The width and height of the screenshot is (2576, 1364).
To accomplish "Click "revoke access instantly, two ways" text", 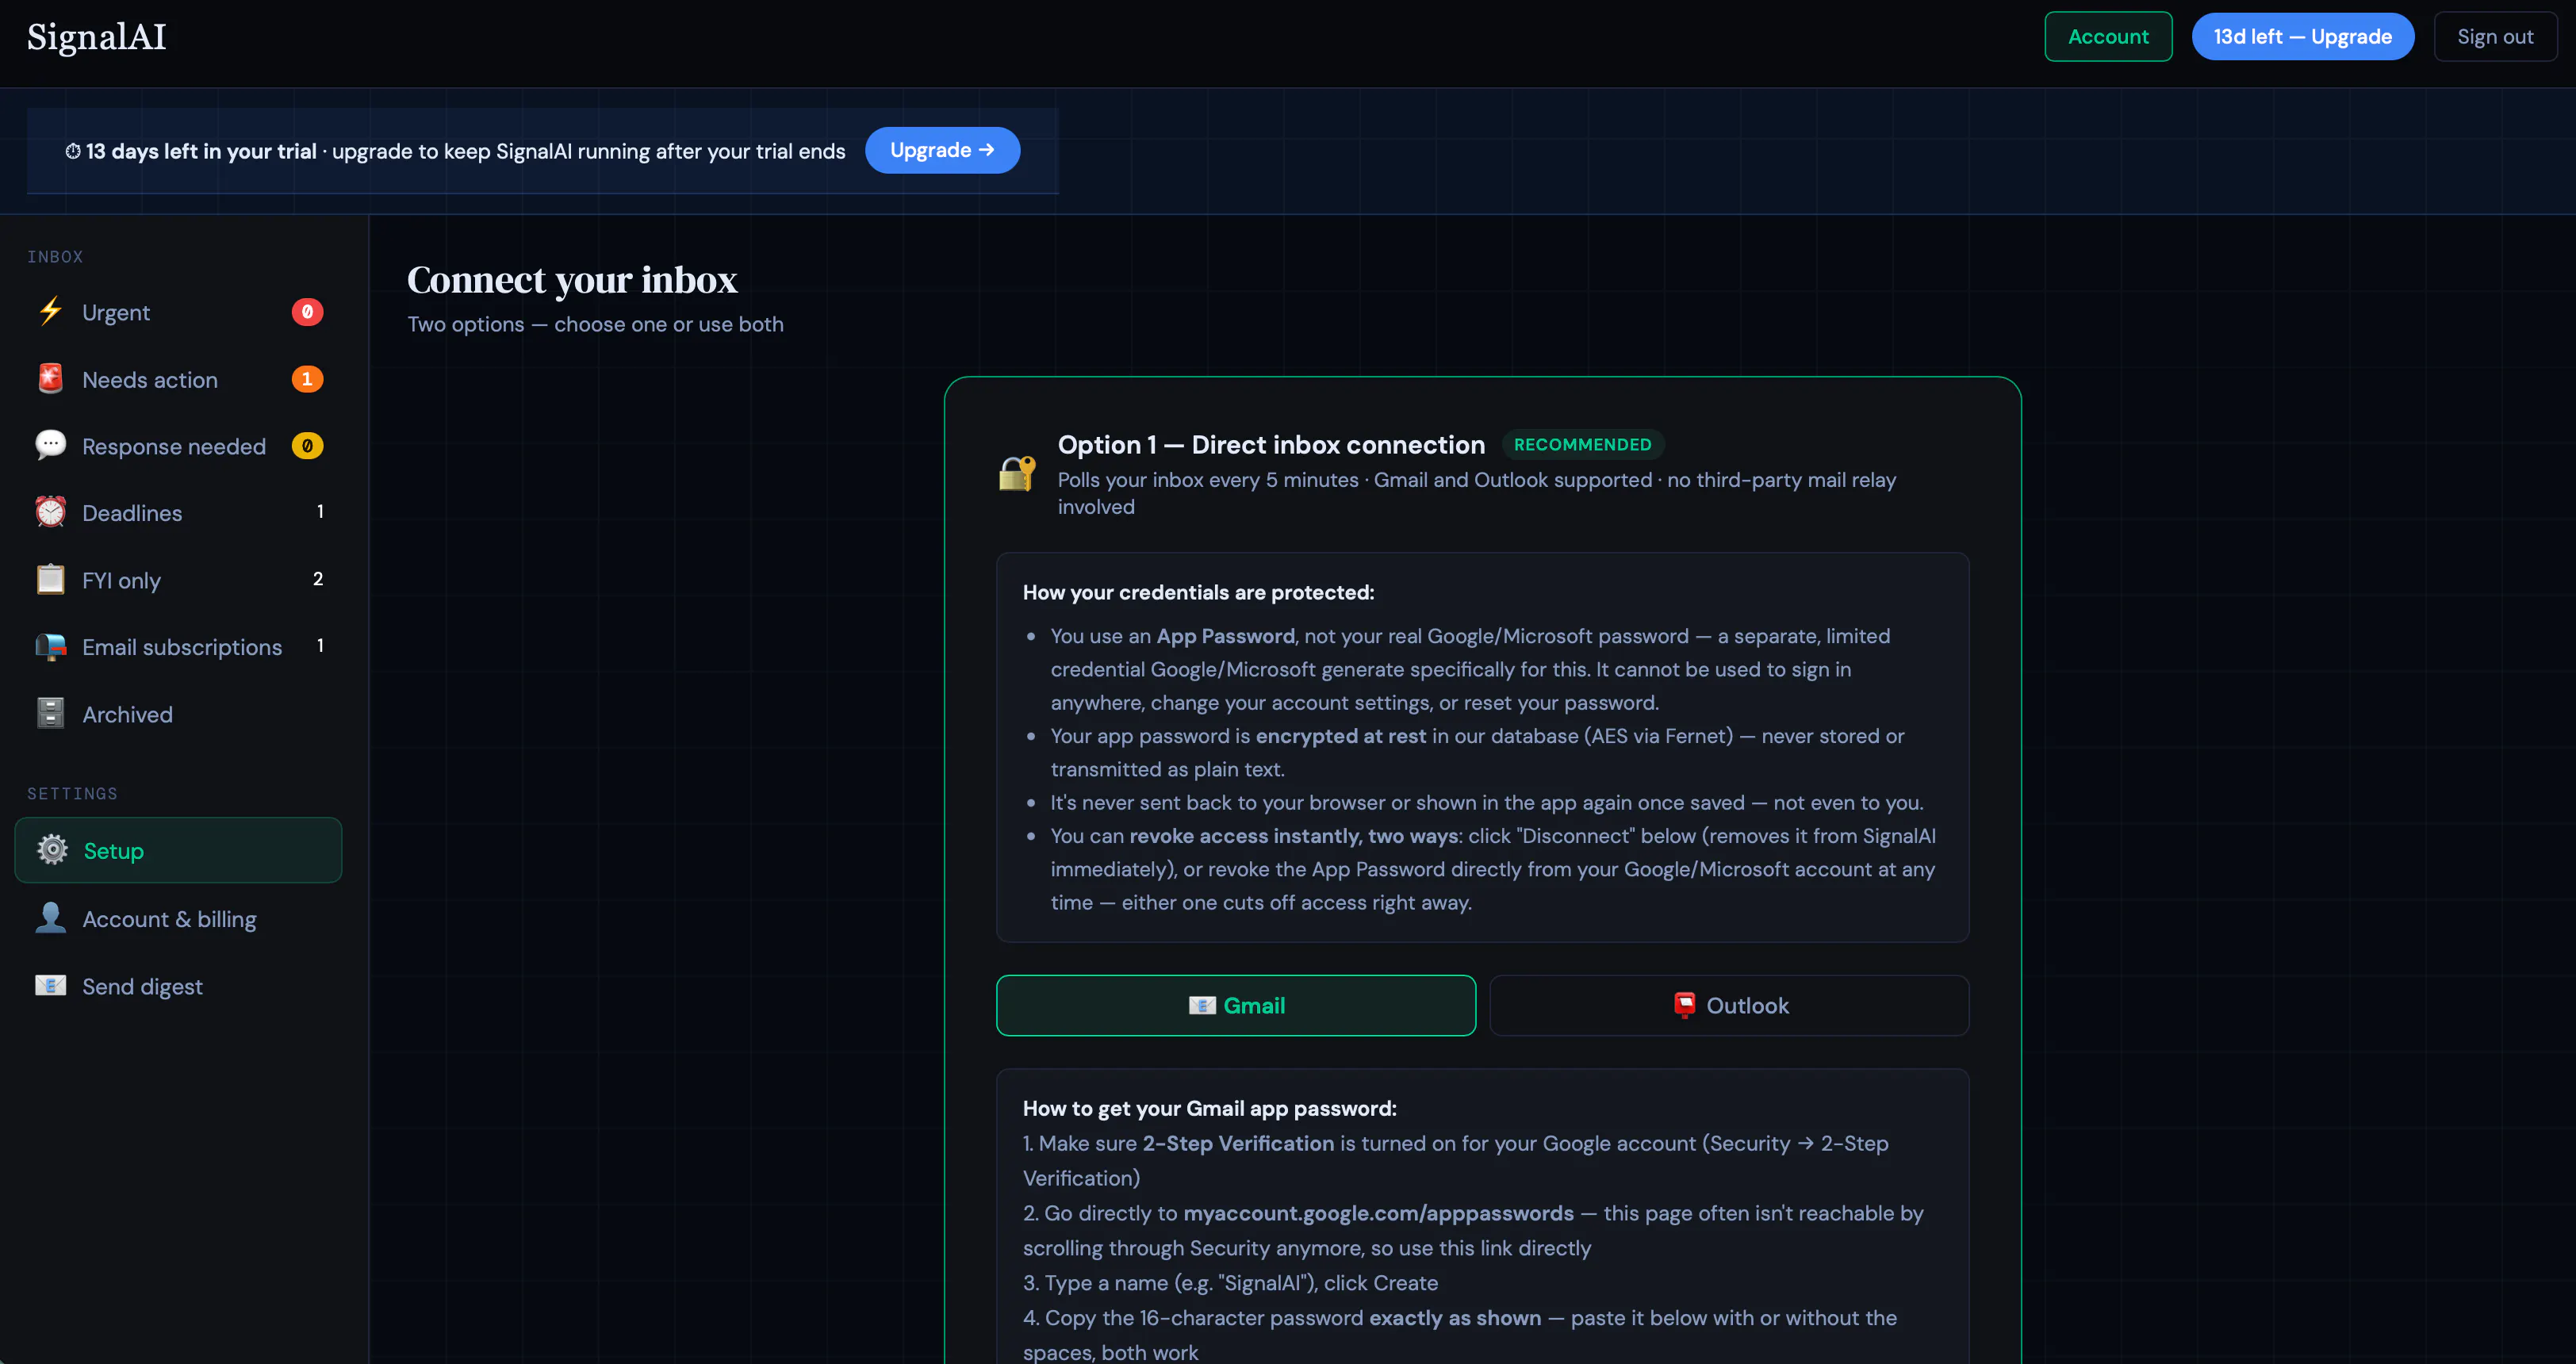I will [x=1295, y=836].
